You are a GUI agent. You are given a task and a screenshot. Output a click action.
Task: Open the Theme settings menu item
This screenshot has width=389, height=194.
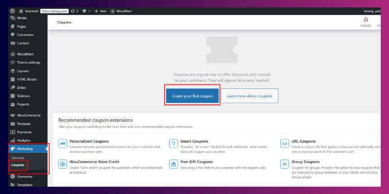coord(28,63)
